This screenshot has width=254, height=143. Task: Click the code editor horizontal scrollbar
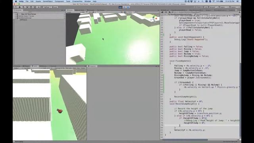click(185, 139)
